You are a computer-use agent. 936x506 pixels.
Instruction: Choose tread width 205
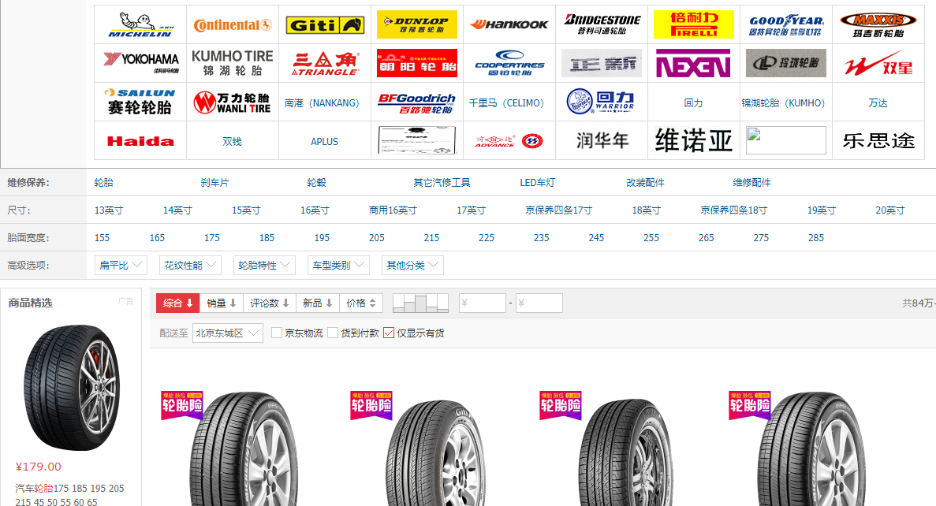377,237
